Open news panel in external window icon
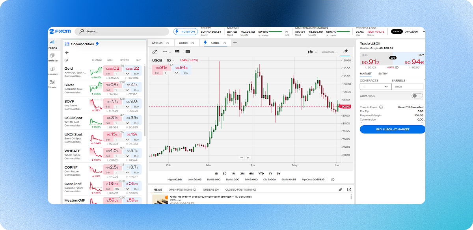473x230 pixels. click(x=349, y=189)
